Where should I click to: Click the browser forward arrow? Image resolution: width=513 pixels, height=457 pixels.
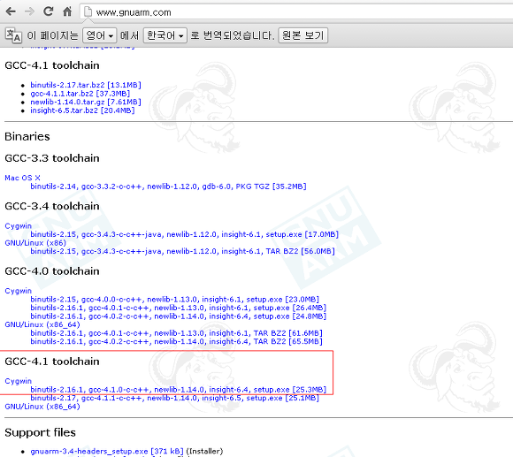click(x=29, y=11)
